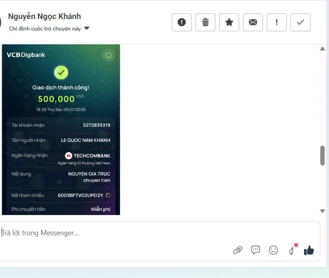Open the emoji picker
Image resolution: width=329 pixels, height=278 pixels.
[273, 250]
